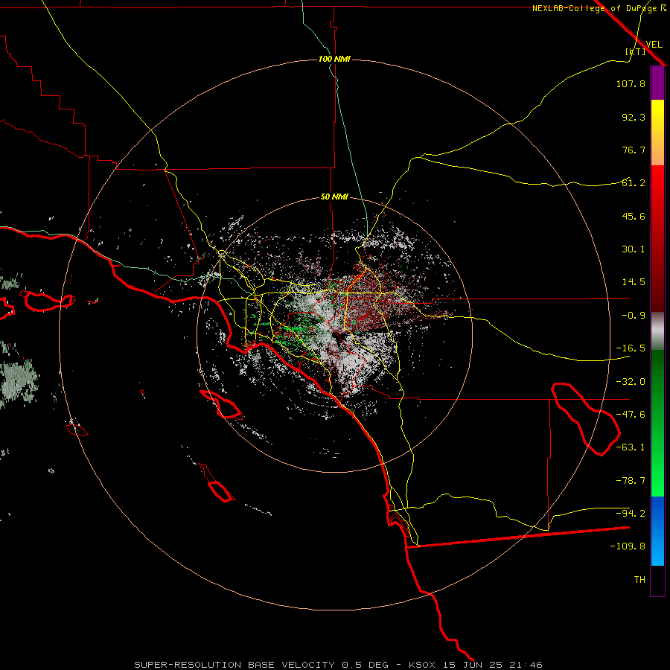
Task: Click the [KT] units label
Action: coord(636,51)
